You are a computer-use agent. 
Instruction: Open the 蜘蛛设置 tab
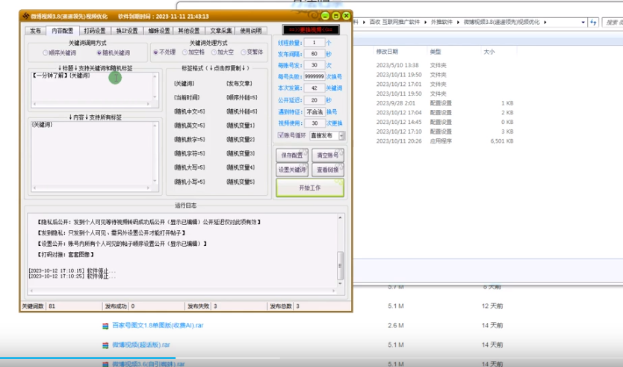click(x=159, y=31)
